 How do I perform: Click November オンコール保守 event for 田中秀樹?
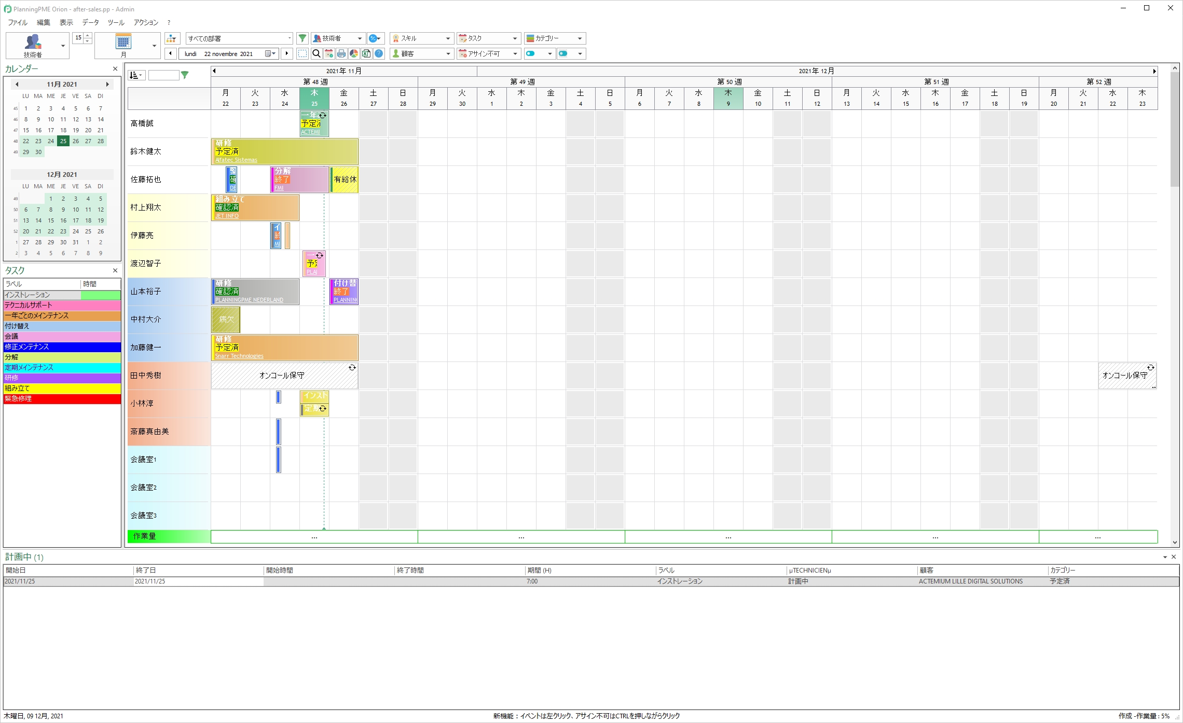coord(285,376)
